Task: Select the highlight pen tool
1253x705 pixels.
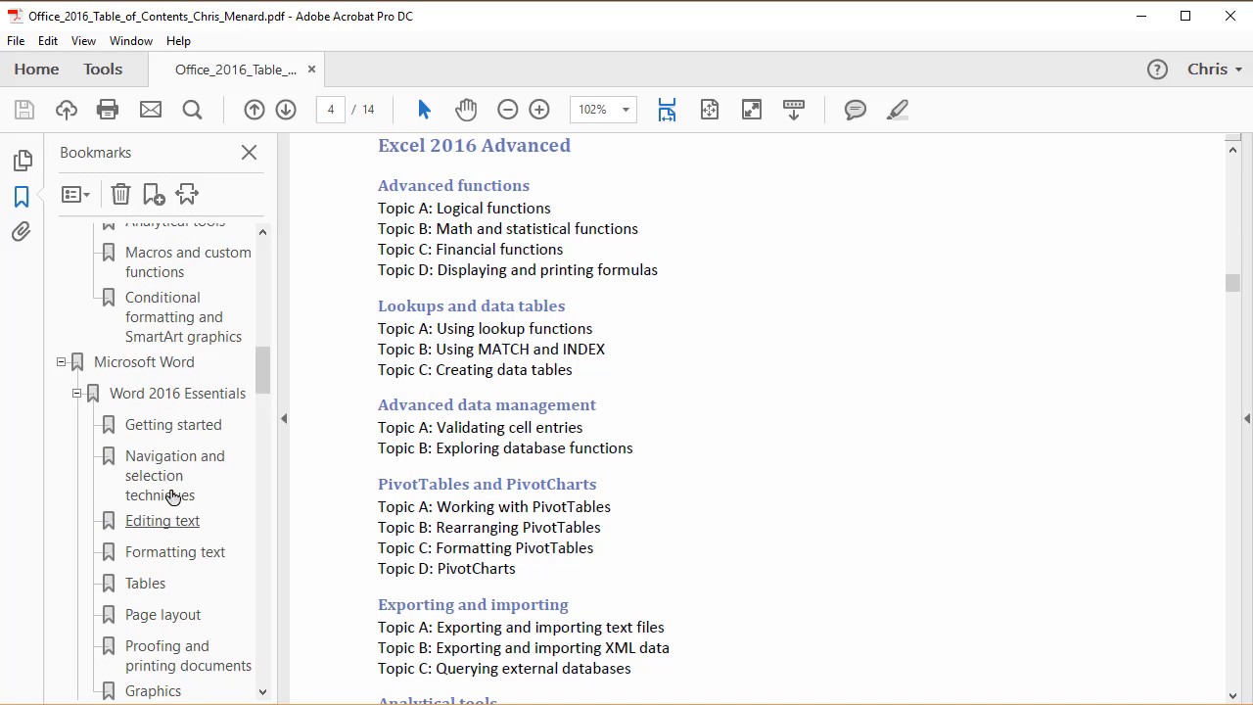Action: tap(898, 110)
